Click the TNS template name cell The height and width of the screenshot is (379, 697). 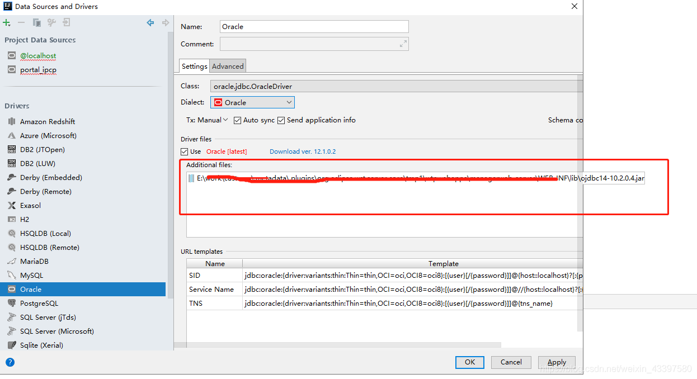pos(215,304)
